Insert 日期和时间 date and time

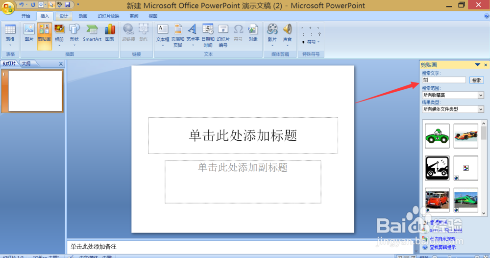(208, 35)
